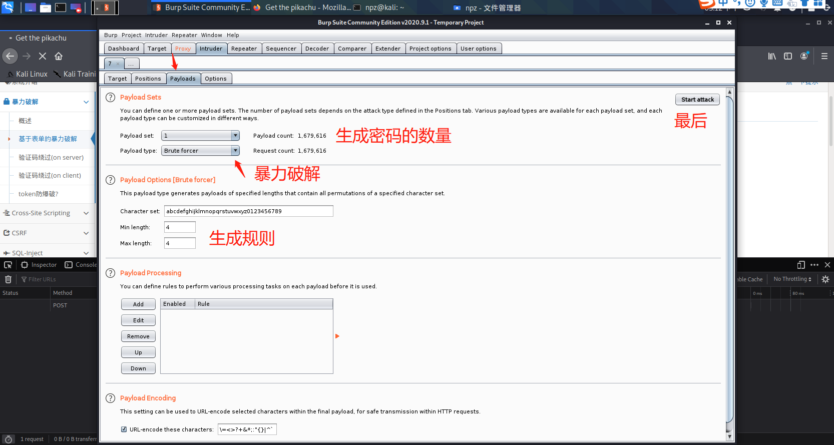Close the Firefox developer tools

[x=827, y=265]
